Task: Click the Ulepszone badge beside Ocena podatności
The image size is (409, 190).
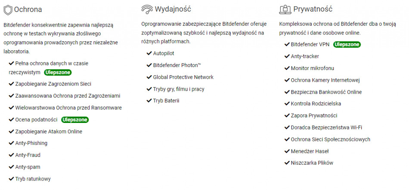Action: [74, 120]
